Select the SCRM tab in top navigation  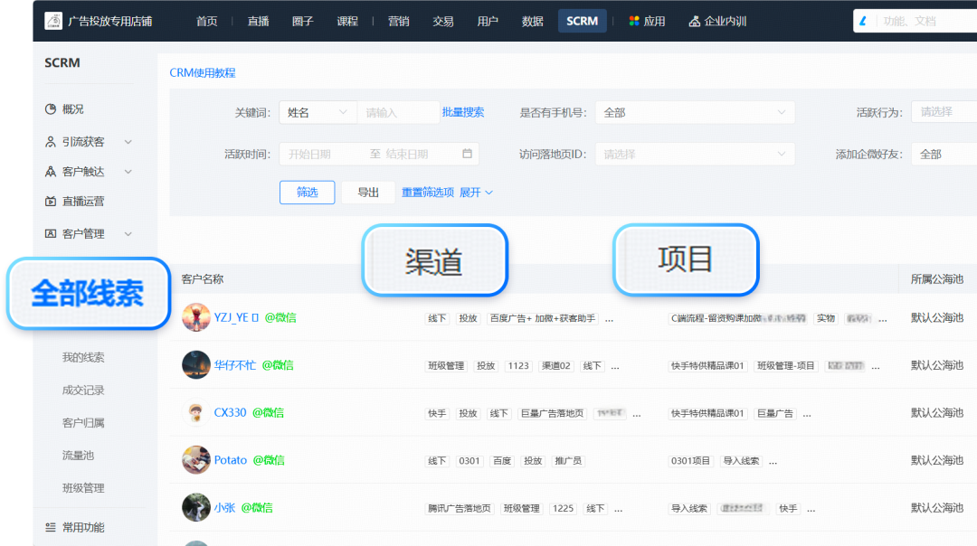582,21
